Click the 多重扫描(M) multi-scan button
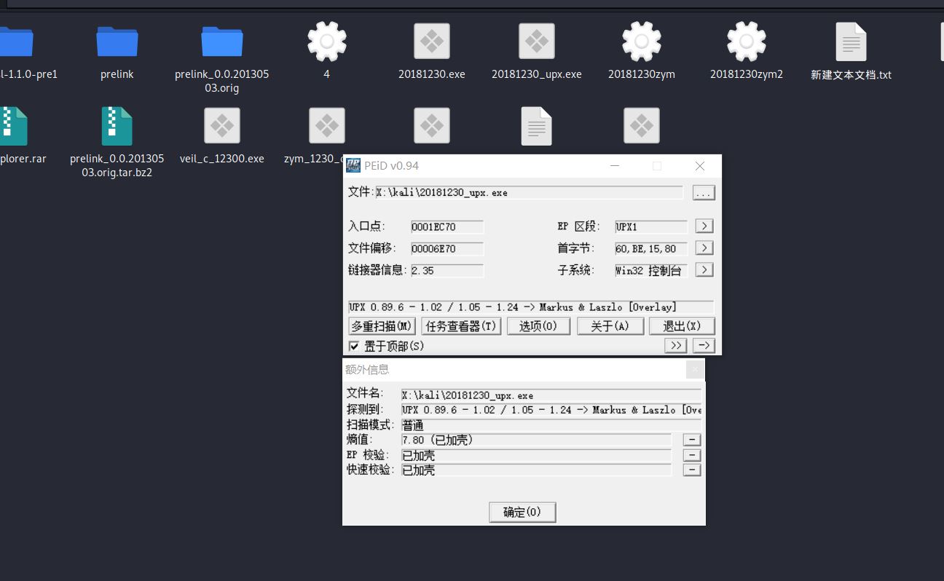 (x=382, y=326)
